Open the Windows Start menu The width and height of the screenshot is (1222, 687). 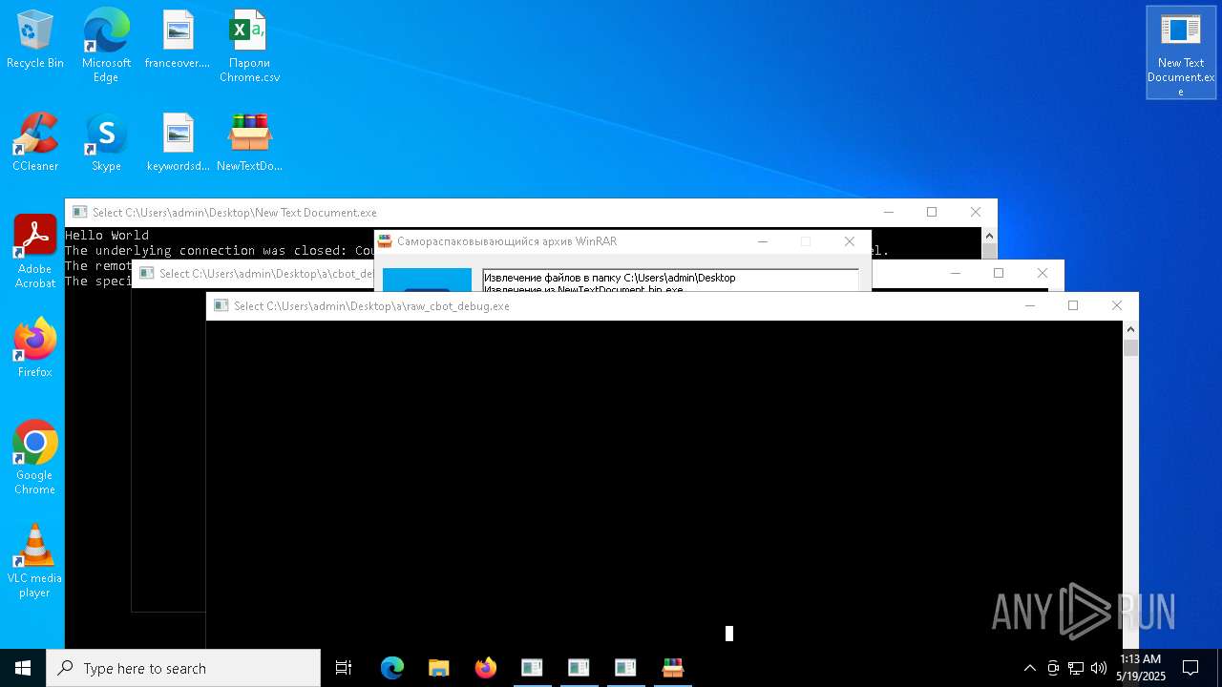[23, 668]
